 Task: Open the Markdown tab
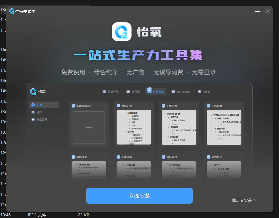pyautogui.click(x=180, y=92)
